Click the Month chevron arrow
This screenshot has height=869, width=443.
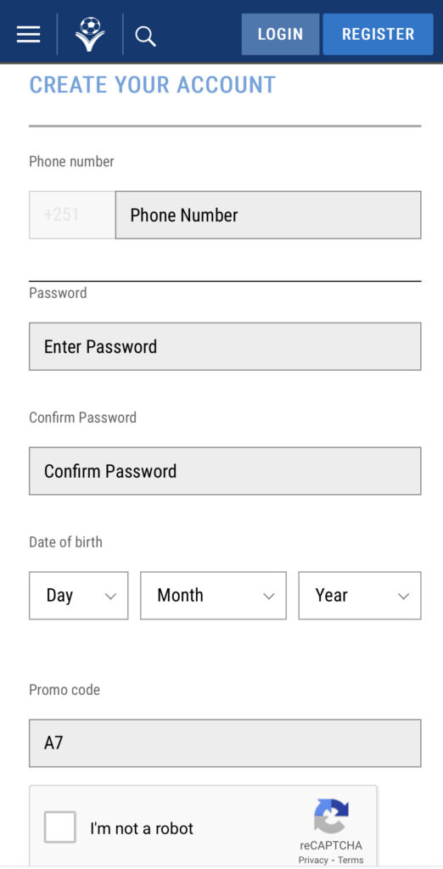269,597
